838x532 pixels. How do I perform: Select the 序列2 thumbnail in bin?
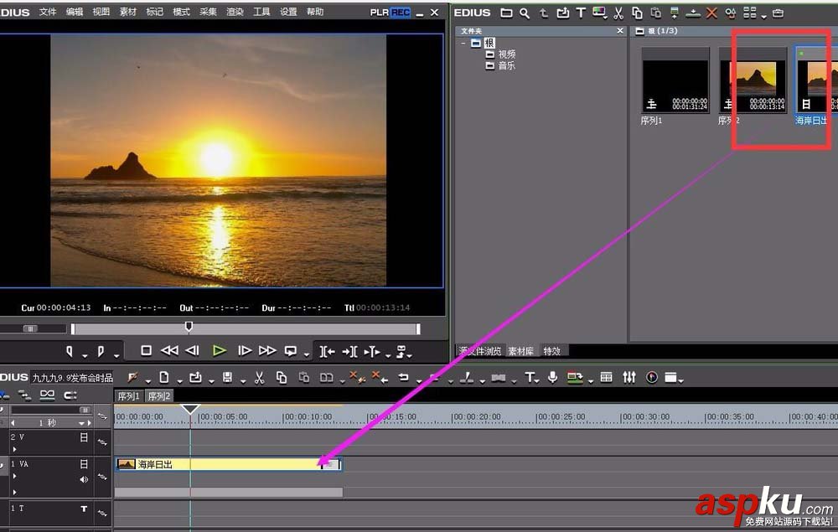click(753, 80)
